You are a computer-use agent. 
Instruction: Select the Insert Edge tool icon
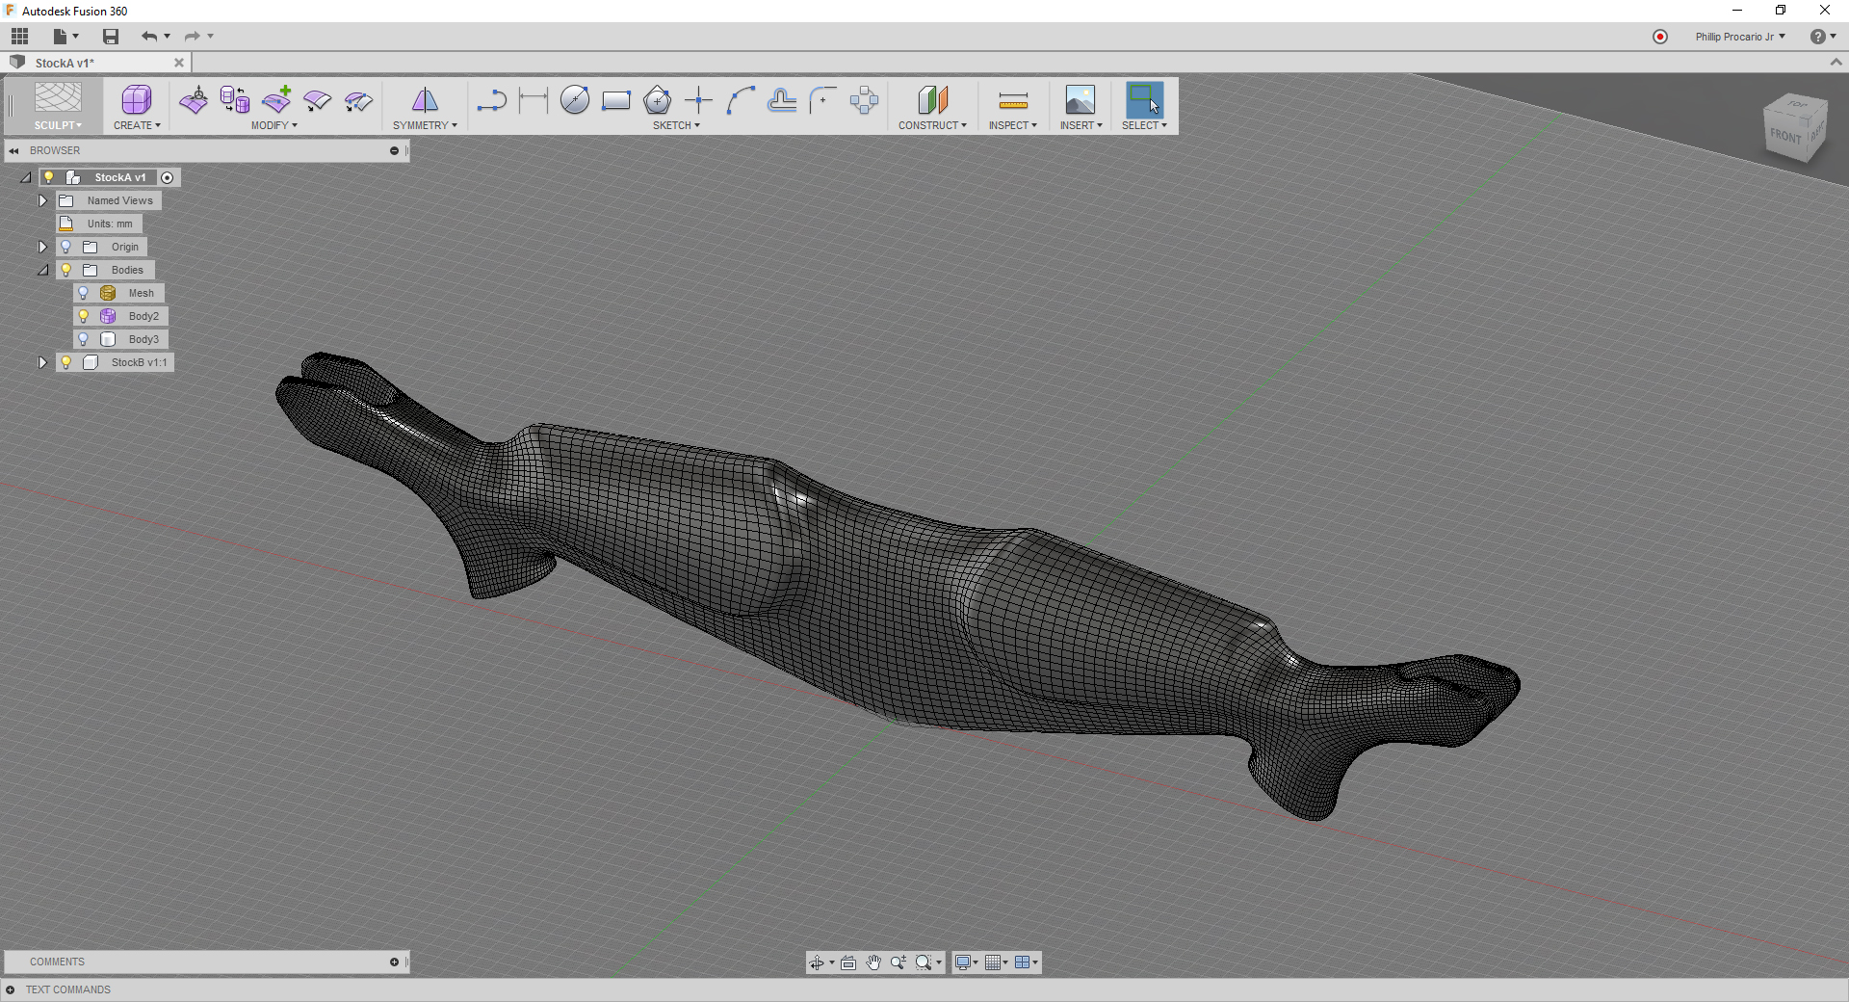point(235,99)
